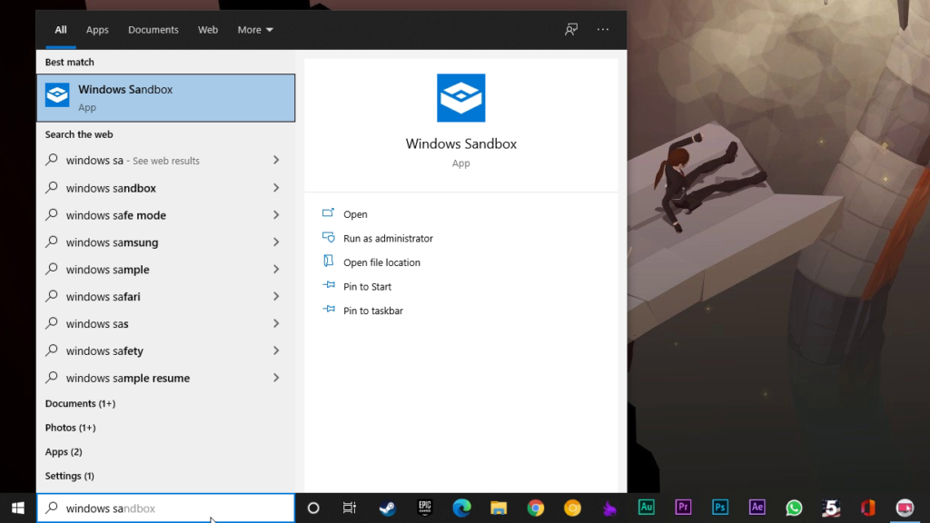Image resolution: width=930 pixels, height=523 pixels.
Task: Open the yellow Chrome Canary taskbar icon
Action: pos(572,508)
